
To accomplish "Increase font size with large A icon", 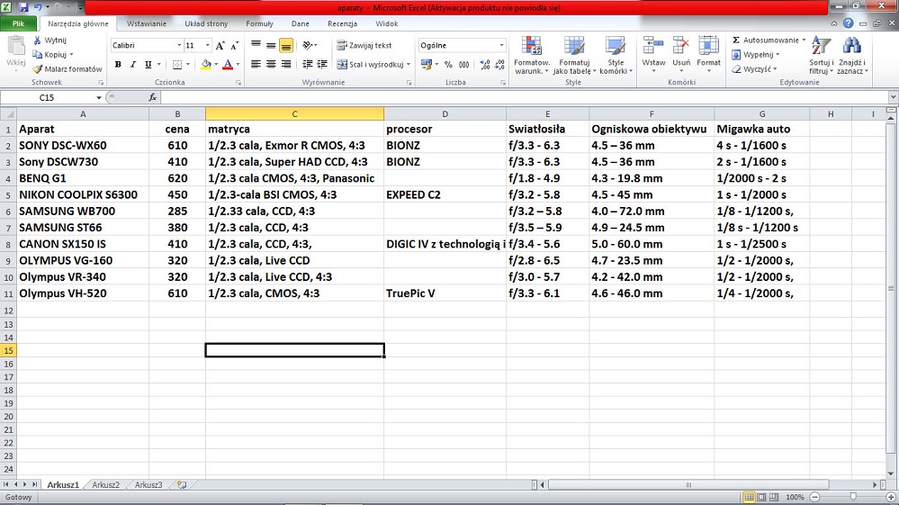I will (x=220, y=45).
